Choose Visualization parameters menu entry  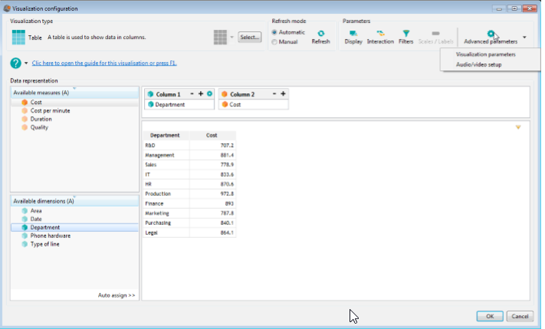485,54
